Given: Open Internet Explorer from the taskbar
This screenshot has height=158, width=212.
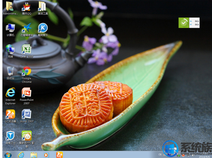Looking at the screenshot, I should click(21, 155).
